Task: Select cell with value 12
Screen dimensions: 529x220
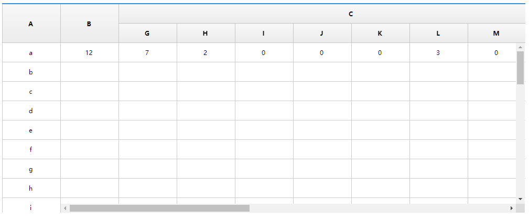Action: 90,52
